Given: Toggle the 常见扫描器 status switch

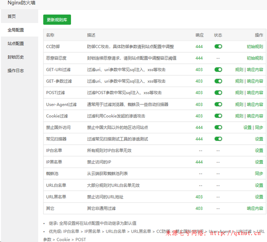Looking at the screenshot, I should (x=218, y=139).
